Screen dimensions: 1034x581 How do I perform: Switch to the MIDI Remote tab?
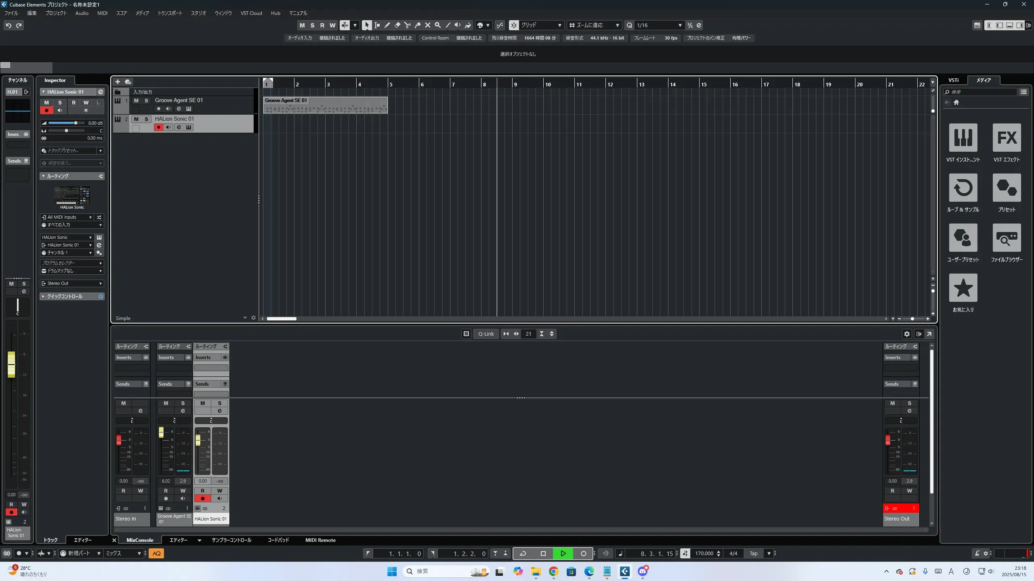click(x=320, y=540)
